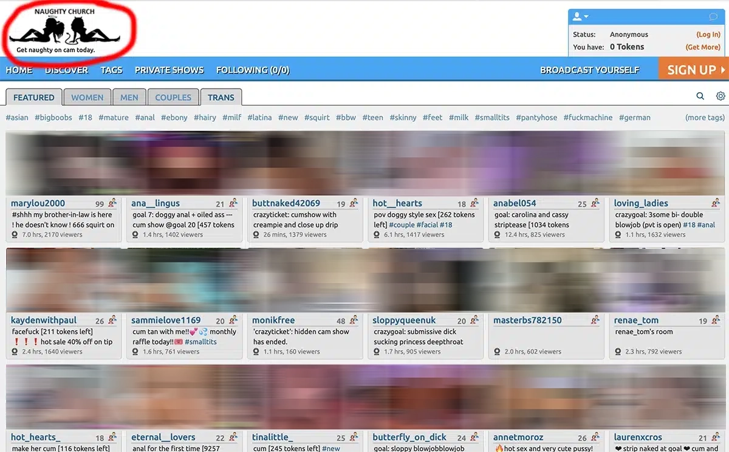Select the #squirt tag filter

[x=317, y=117]
